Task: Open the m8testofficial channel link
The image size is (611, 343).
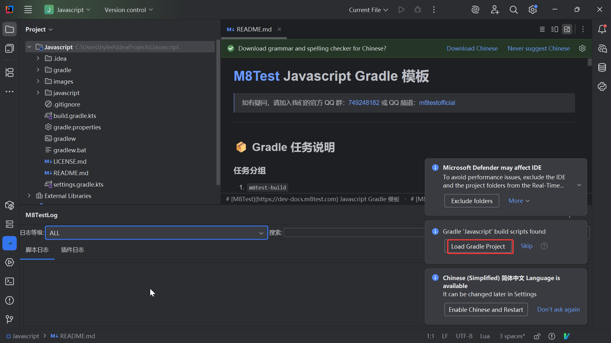Action: [437, 103]
